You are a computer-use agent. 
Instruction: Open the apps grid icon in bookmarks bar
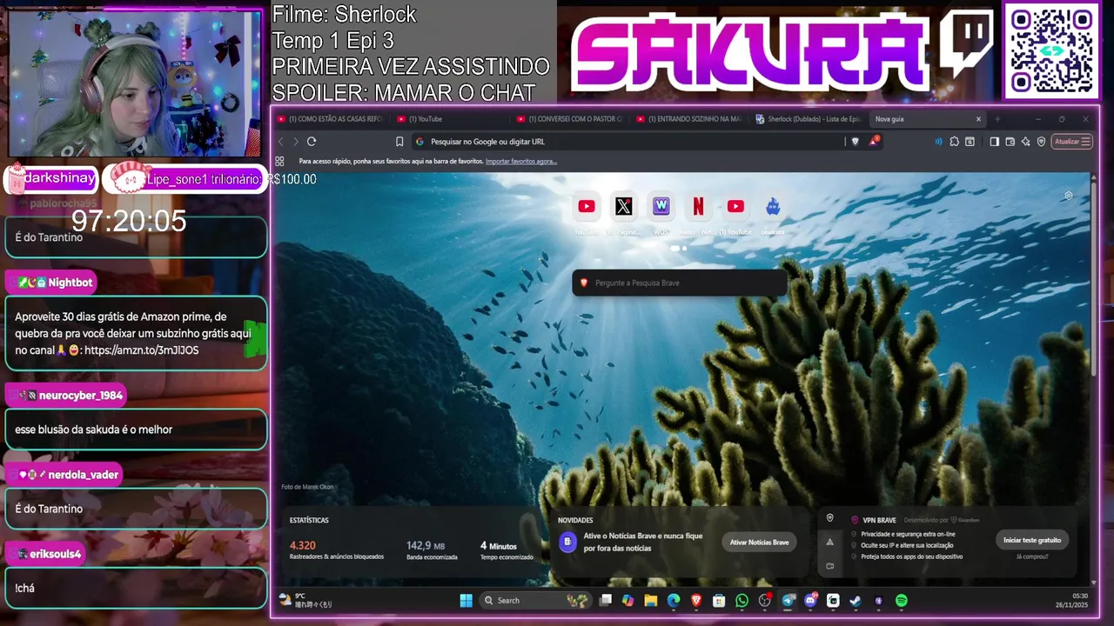279,161
